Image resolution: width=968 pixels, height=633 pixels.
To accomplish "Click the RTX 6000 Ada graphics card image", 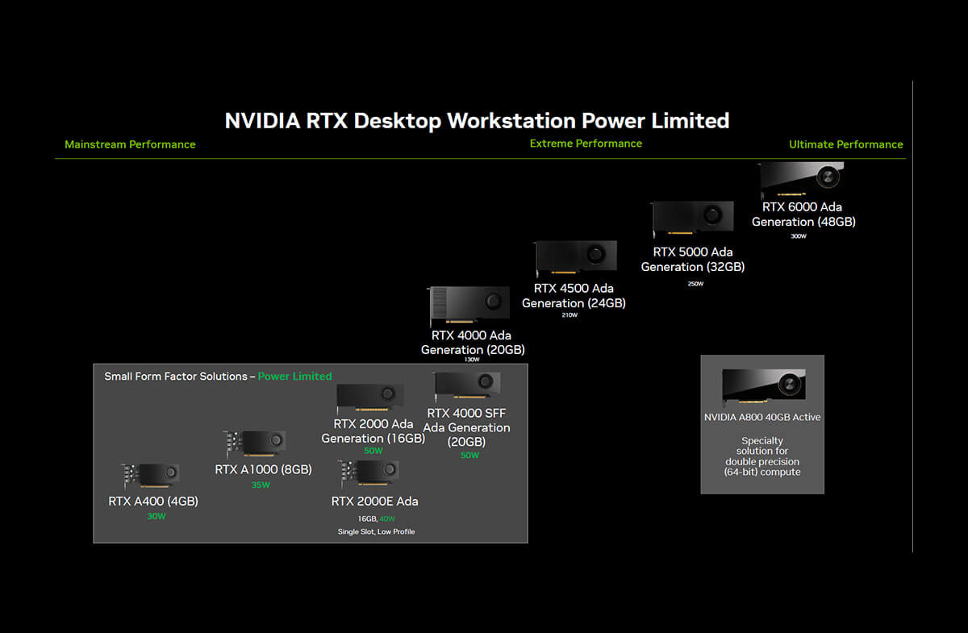I will (802, 177).
